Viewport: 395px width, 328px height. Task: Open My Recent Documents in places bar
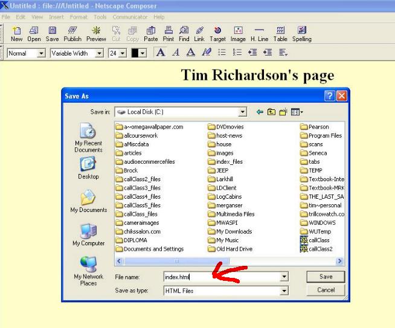(x=88, y=138)
